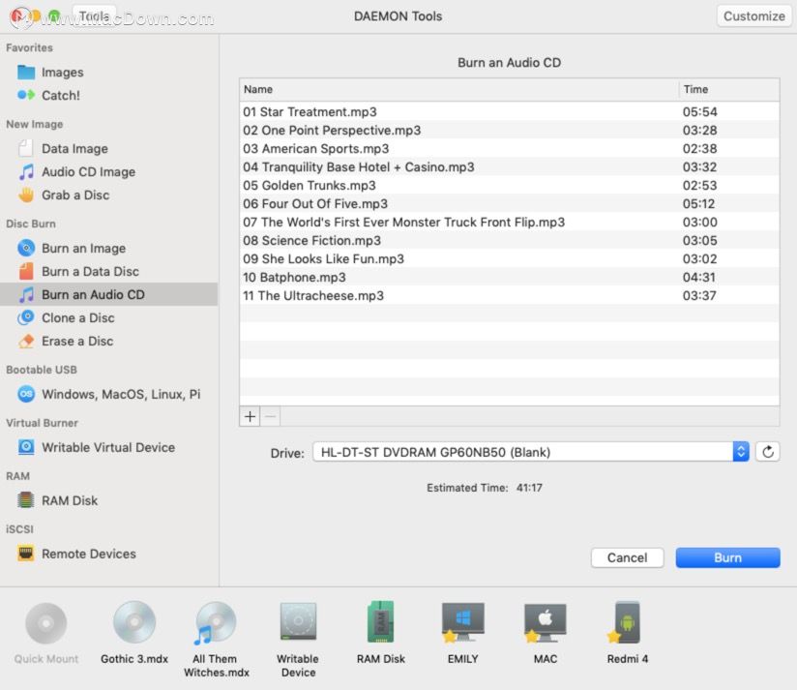Sort tracks by the Name column header

[459, 89]
